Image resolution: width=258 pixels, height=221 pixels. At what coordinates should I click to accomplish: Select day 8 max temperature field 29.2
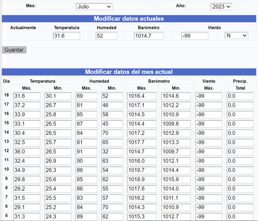27,189
